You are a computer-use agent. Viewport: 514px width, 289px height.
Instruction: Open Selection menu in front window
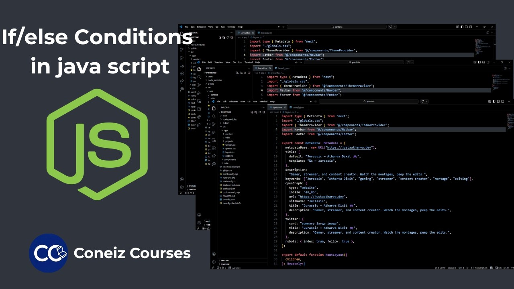[x=233, y=102]
